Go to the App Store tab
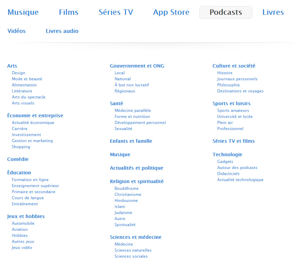Image resolution: width=294 pixels, height=260 pixels. [x=171, y=12]
